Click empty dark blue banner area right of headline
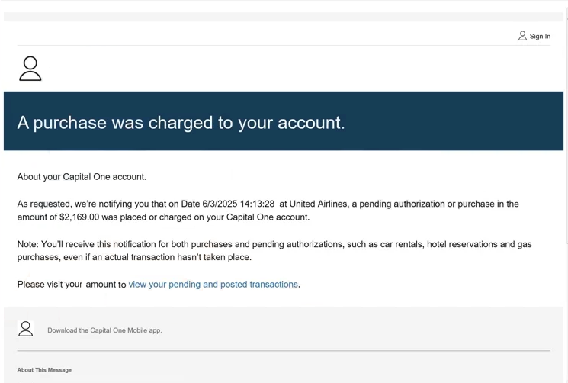The image size is (568, 383). pos(453,121)
